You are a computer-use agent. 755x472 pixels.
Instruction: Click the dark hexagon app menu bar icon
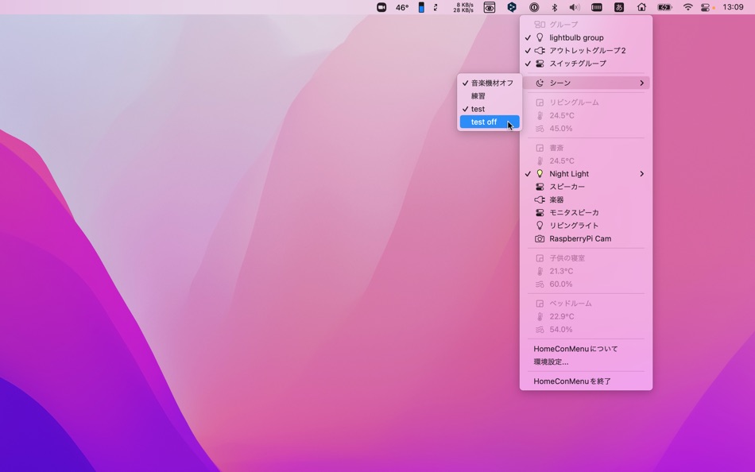click(x=512, y=7)
